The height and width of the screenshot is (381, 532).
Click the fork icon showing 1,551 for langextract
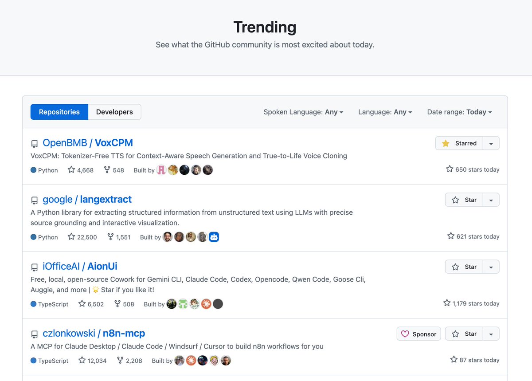click(x=110, y=237)
